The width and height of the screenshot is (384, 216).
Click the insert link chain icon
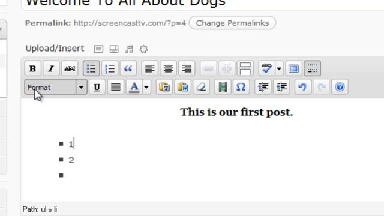[208, 68]
